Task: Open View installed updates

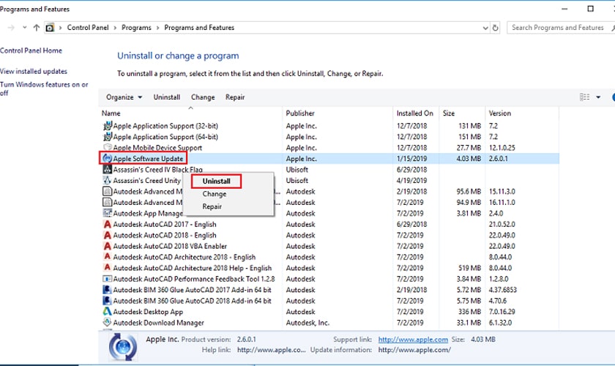Action: tap(34, 72)
